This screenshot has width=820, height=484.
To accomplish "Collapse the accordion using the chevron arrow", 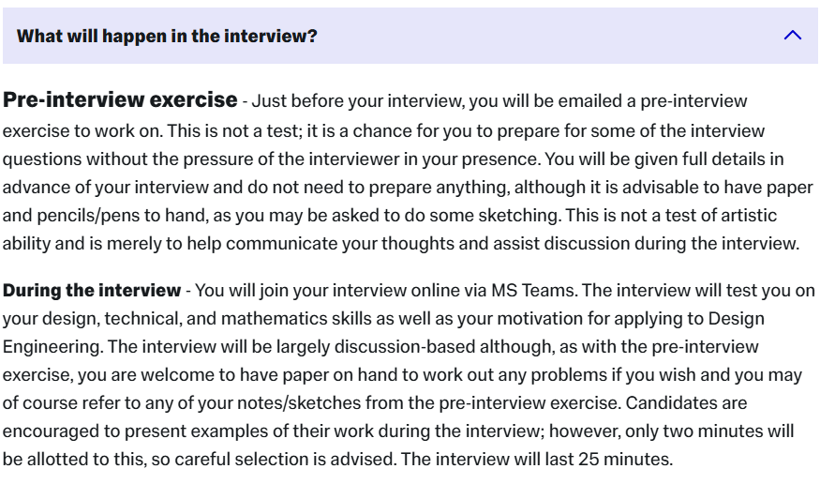I will point(792,36).
